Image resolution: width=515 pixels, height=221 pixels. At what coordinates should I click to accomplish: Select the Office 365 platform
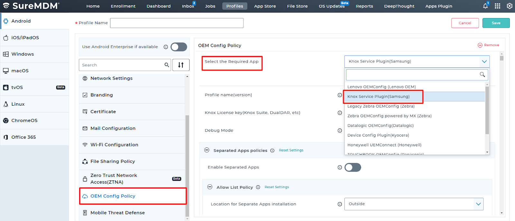click(x=34, y=137)
